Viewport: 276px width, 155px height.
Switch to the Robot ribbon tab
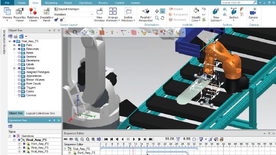click(x=68, y=3)
